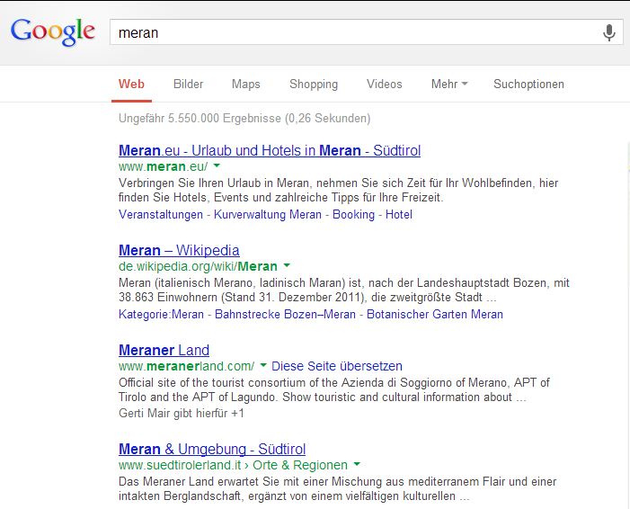Viewport: 630px width, 509px height.
Task: Expand arrow next to de.wikipedia.org/wiki/Meran
Action: (287, 265)
